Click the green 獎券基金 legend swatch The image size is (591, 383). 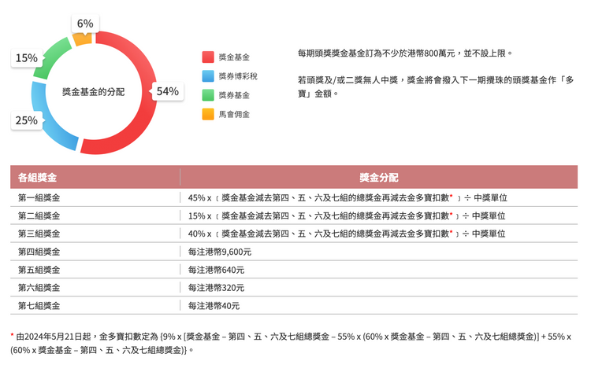[208, 95]
